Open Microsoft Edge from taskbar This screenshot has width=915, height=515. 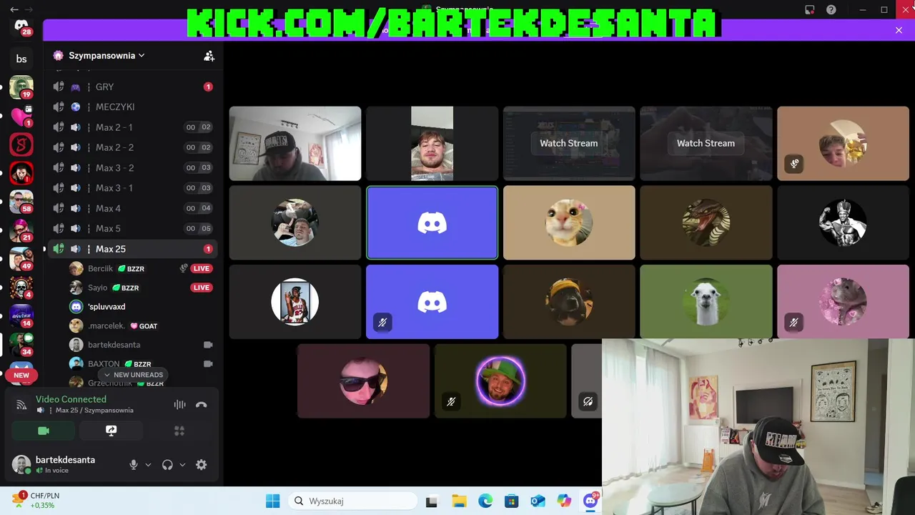click(x=485, y=501)
